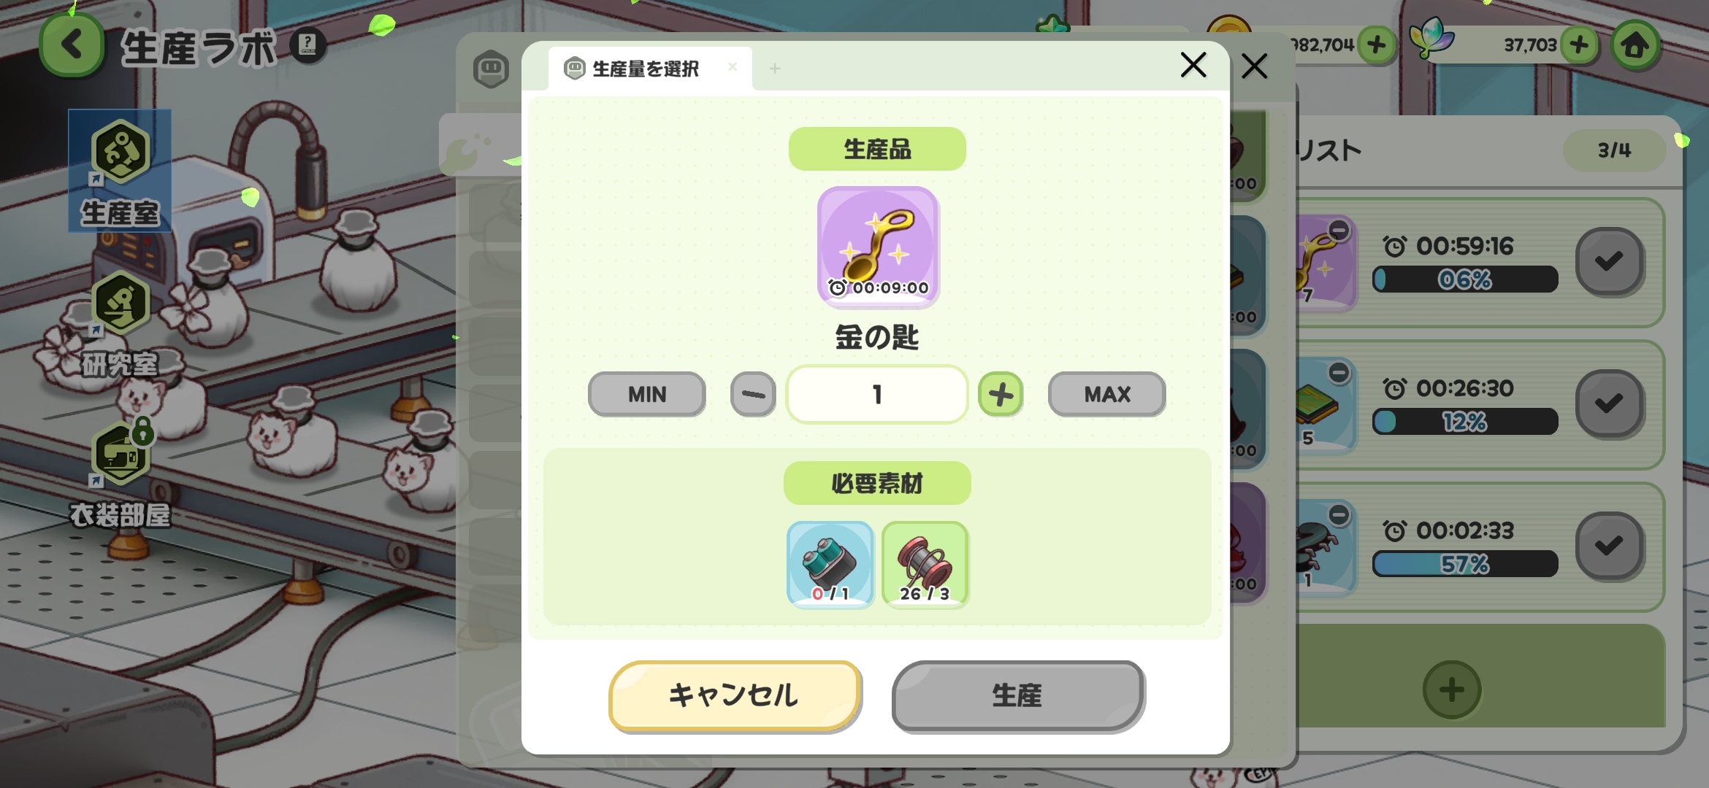Viewport: 1709px width, 788px height.
Task: Add gems with the plus beside 37,703
Action: coord(1579,45)
